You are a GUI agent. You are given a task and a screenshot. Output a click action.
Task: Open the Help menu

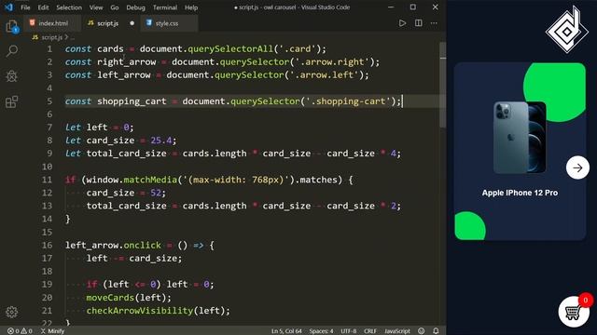[x=191, y=7]
